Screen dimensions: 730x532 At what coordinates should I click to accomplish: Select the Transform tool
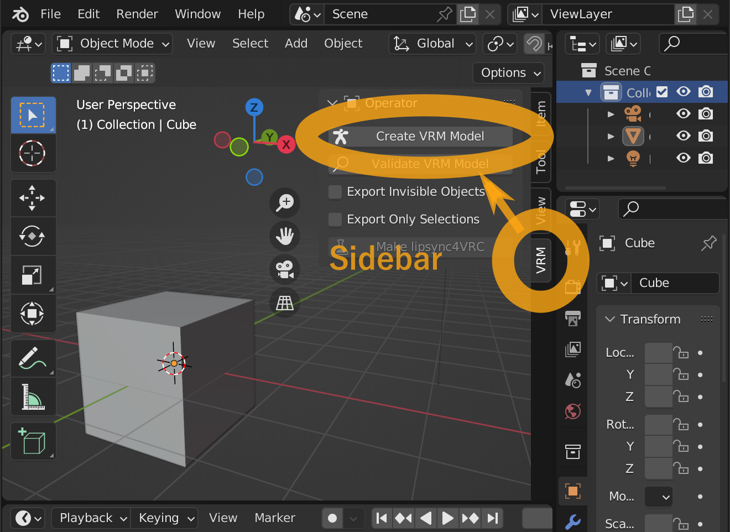tap(33, 314)
